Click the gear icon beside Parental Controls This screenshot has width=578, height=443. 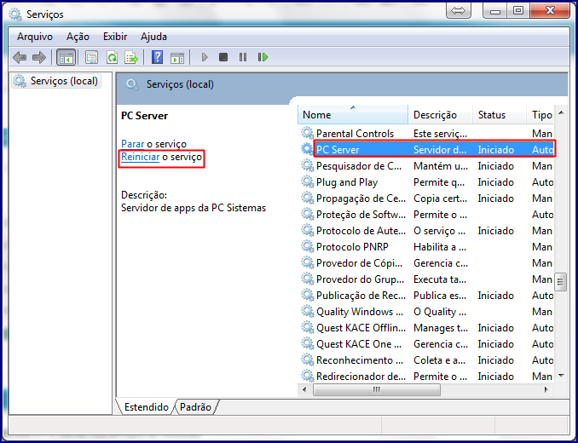click(307, 133)
